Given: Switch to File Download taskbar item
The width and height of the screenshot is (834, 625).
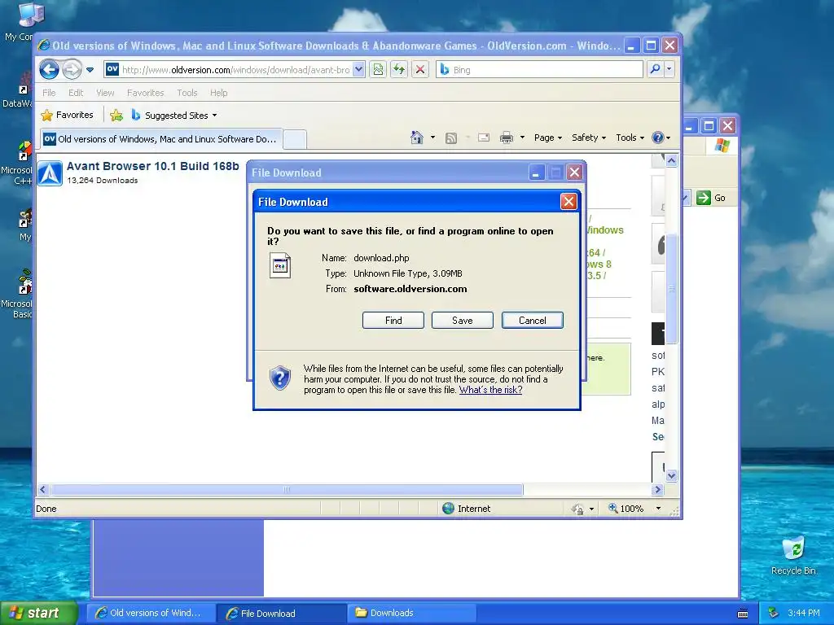Looking at the screenshot, I should pos(282,613).
